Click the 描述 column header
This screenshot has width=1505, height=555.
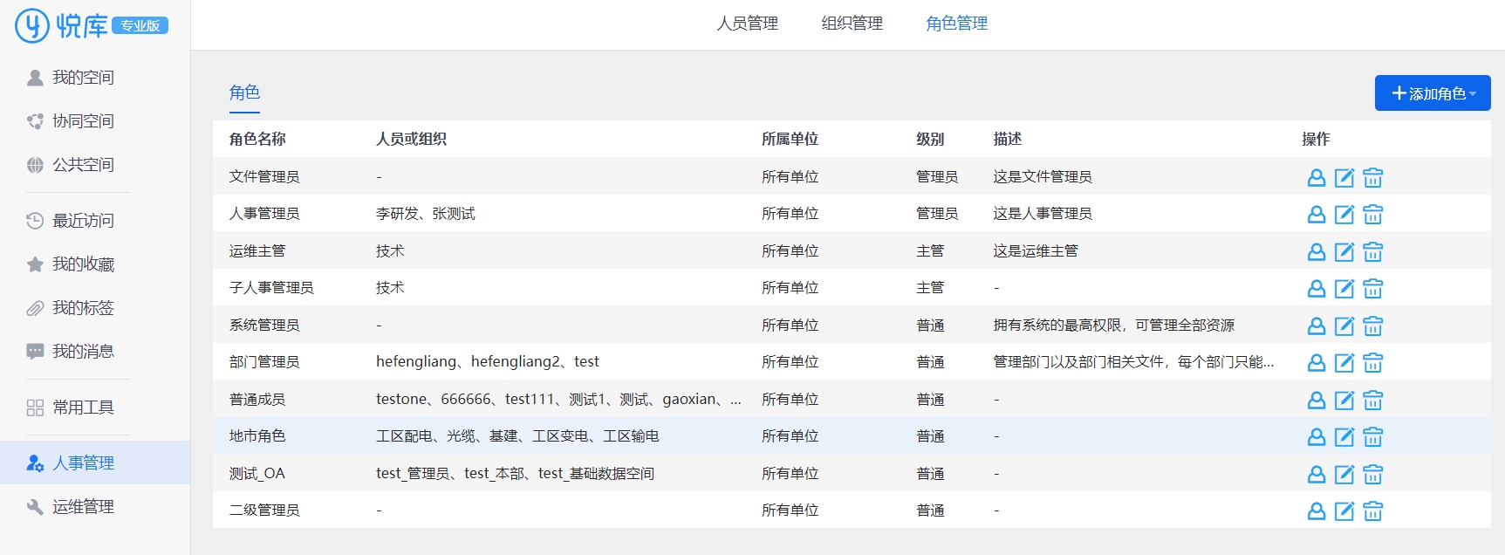point(1007,139)
